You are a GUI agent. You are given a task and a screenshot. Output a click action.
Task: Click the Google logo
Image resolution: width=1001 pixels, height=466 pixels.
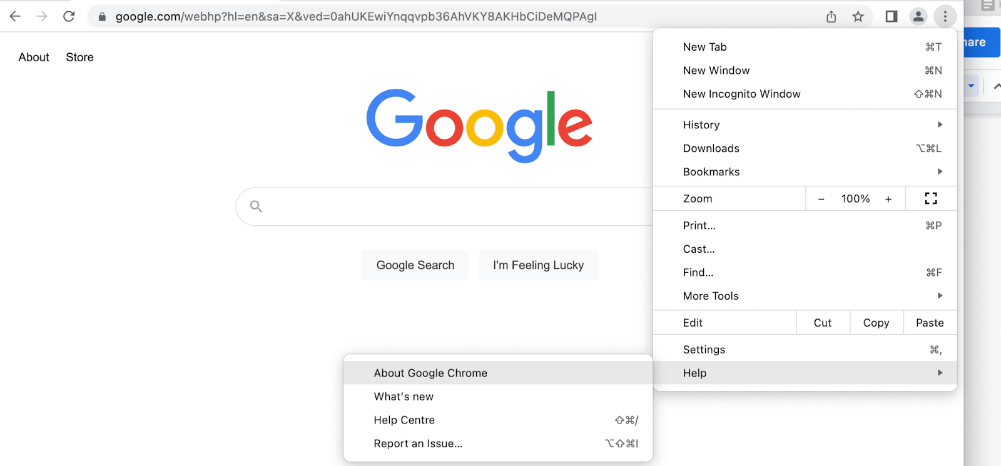coord(479,125)
